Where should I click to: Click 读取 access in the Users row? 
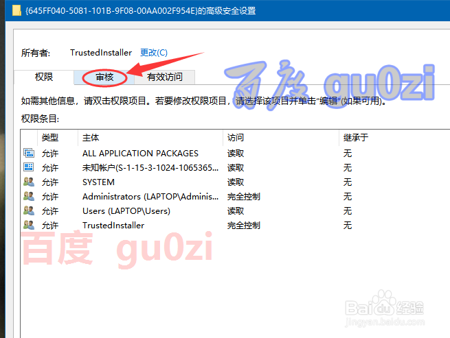(x=236, y=211)
